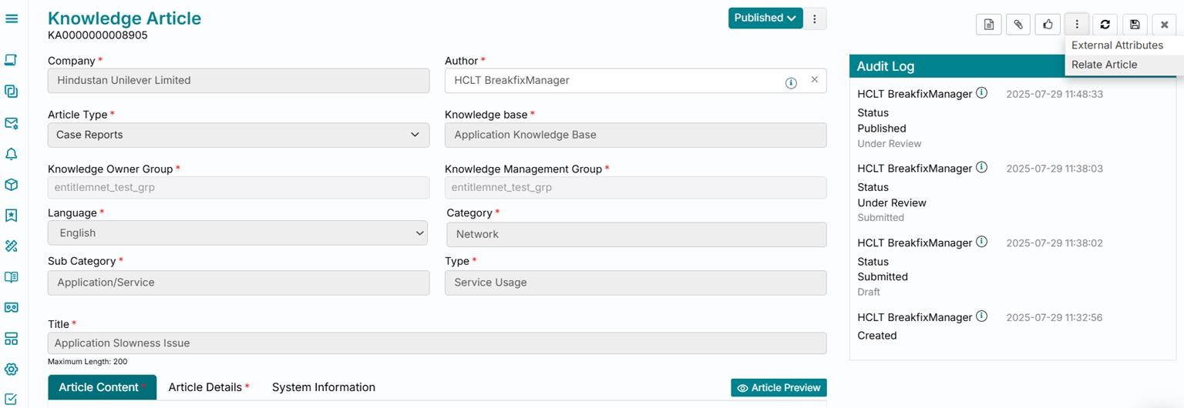Screen dimensions: 1184x408
Task: Click the document icon toolbar button
Action: coord(988,25)
